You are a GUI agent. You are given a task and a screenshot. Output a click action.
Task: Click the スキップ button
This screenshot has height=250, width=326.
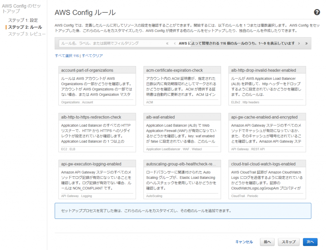[288, 242]
